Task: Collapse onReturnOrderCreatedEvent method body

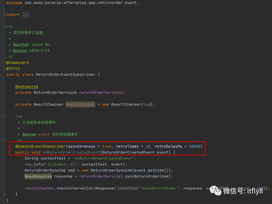Action: click(5, 152)
